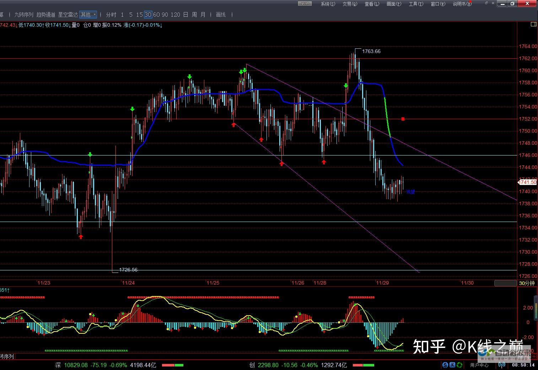Open the 系统(S) menu
The image size is (538, 370).
(328, 4)
